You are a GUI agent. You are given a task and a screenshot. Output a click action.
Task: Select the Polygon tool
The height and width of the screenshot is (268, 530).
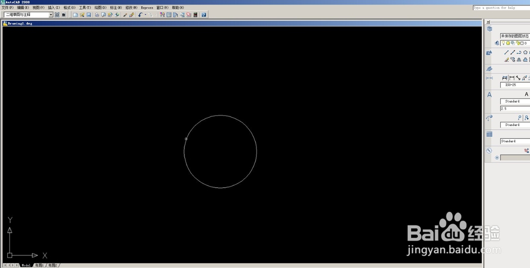(525, 52)
